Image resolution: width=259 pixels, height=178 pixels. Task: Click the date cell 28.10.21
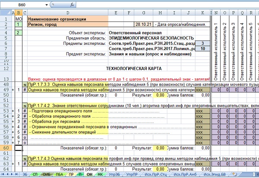144,25
